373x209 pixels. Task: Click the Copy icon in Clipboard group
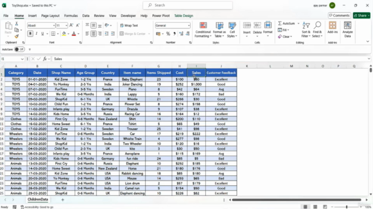point(16,30)
